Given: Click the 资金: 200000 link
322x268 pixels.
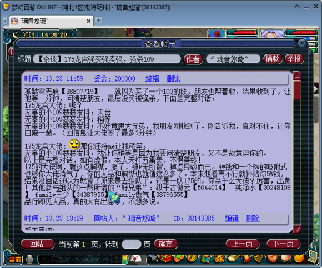Looking at the screenshot, I should (114, 79).
